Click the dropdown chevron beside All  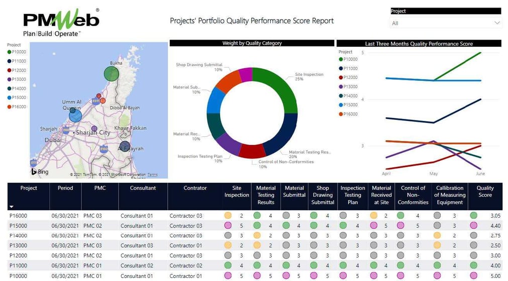(497, 23)
